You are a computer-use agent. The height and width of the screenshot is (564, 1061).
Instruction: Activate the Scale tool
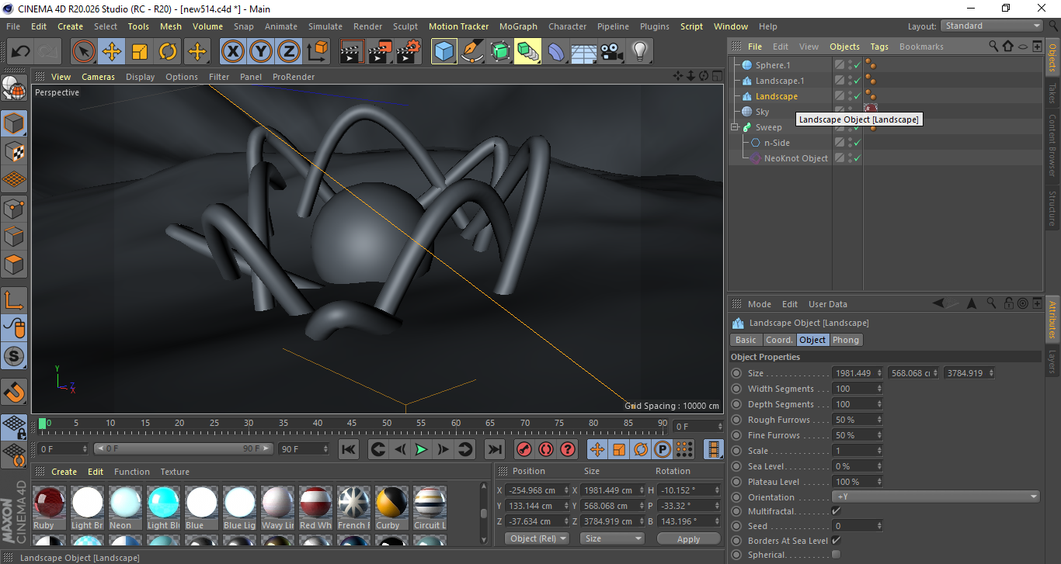(140, 52)
